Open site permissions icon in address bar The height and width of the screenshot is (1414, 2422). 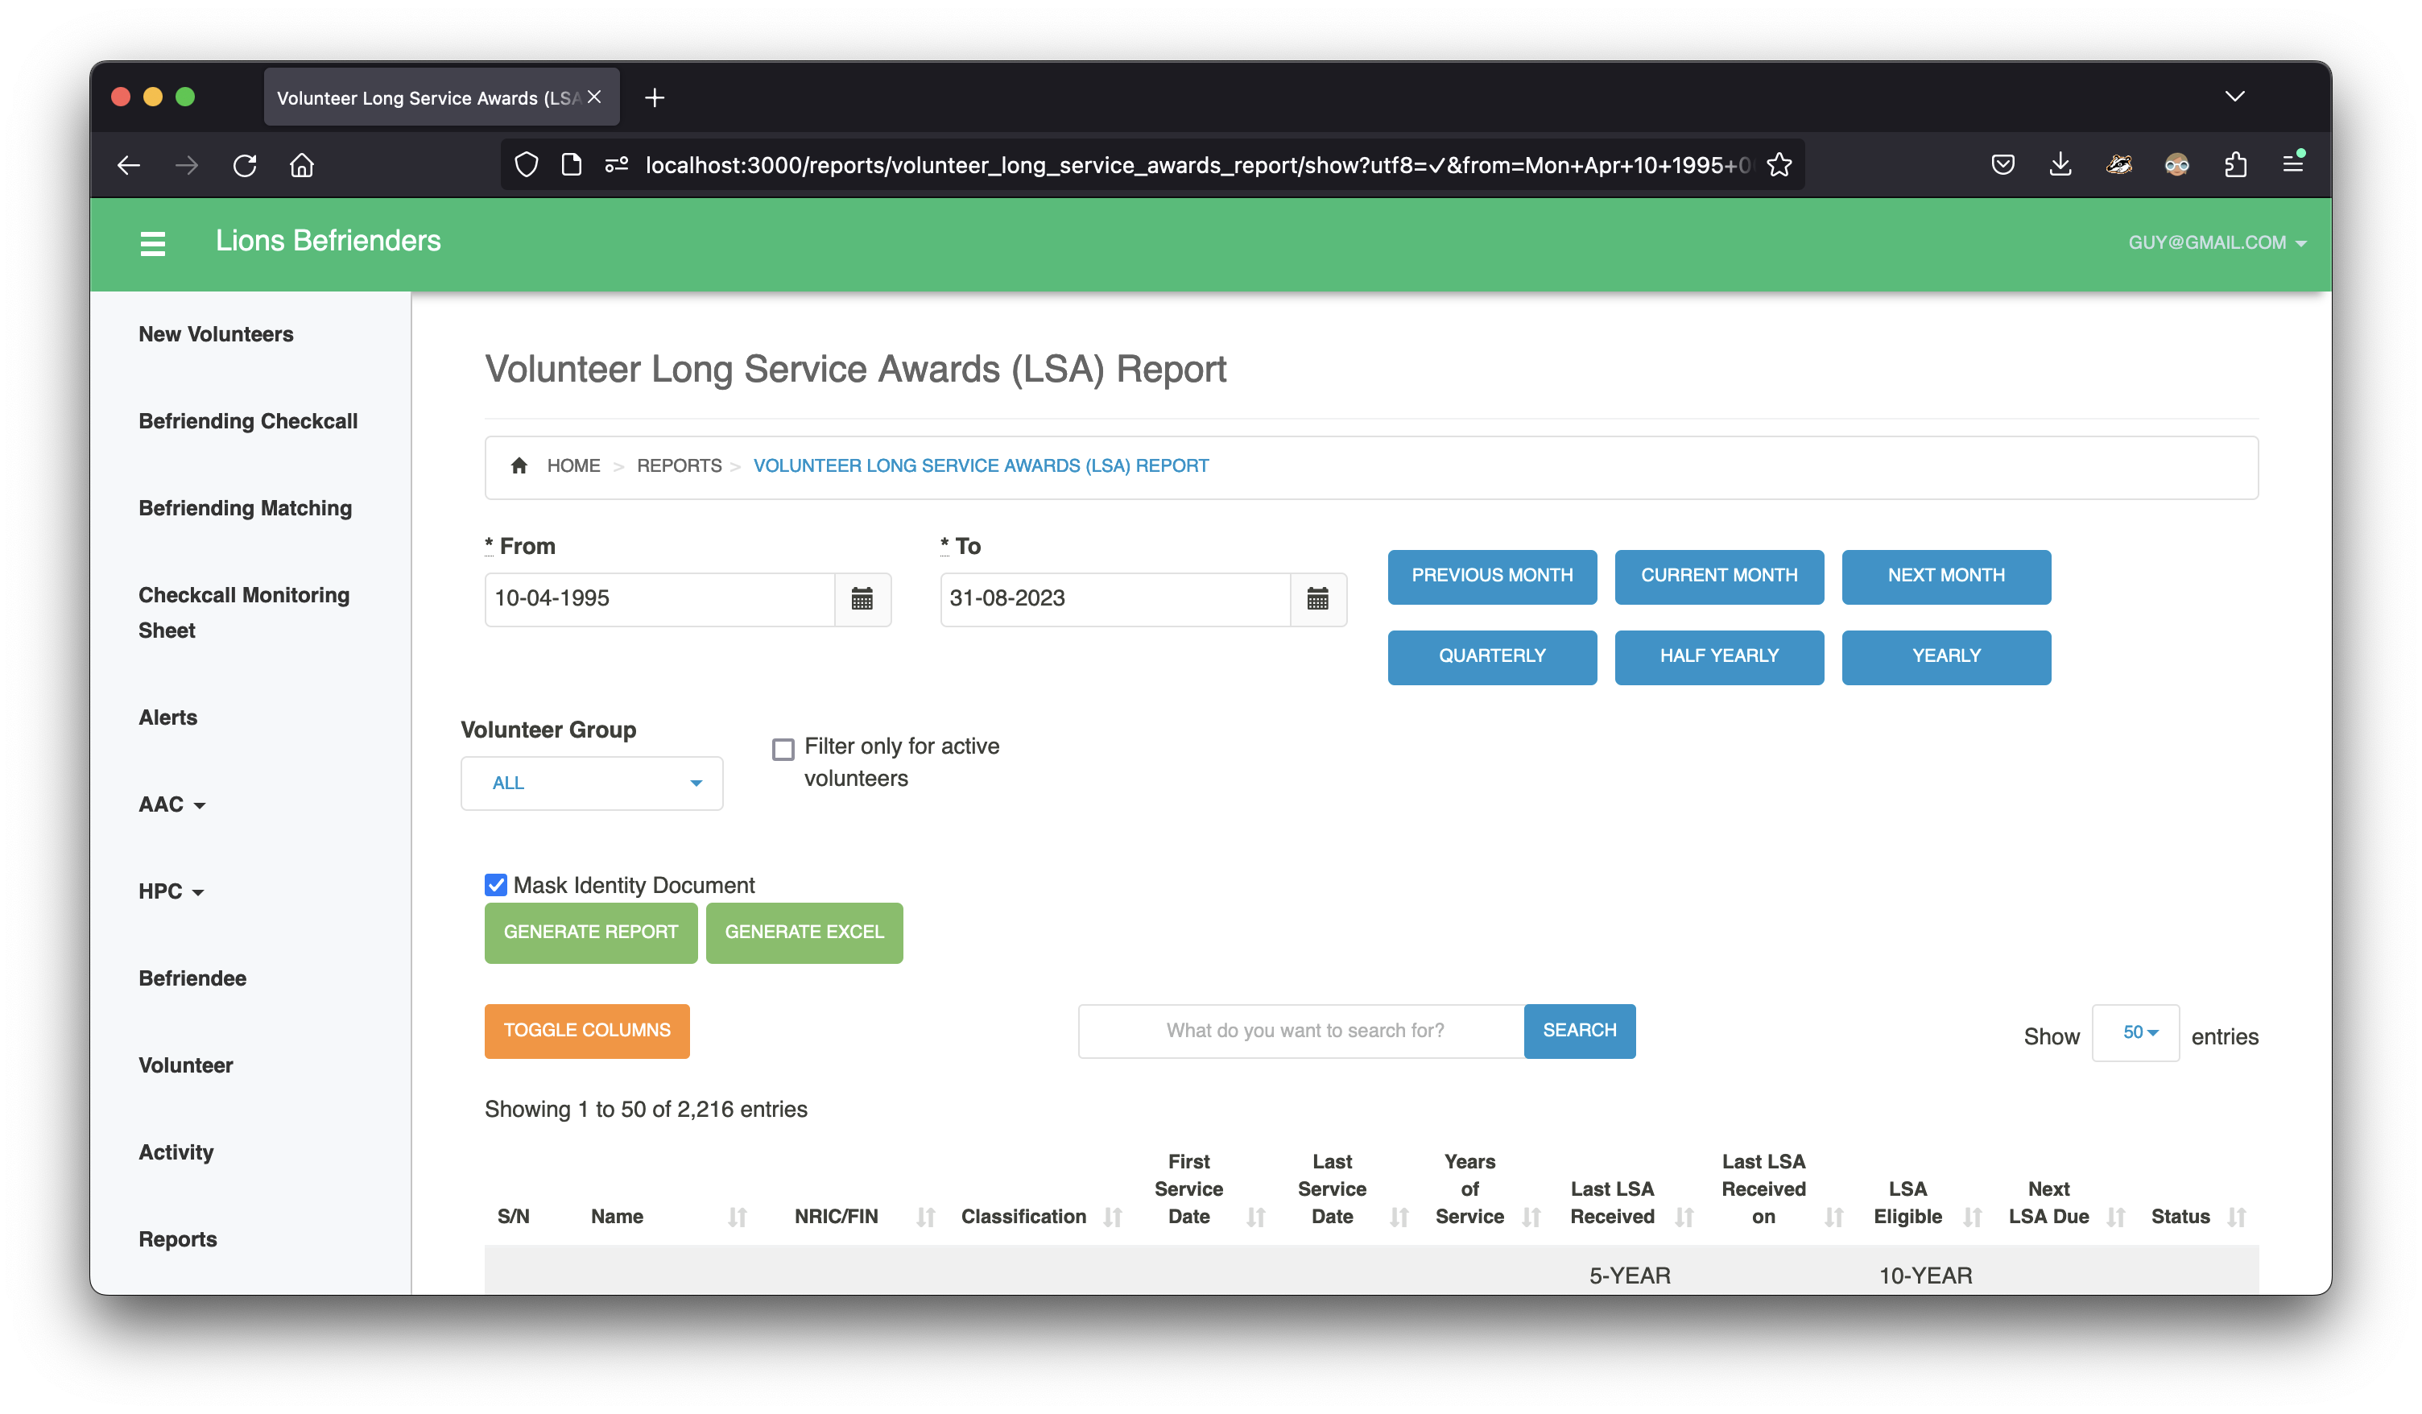click(616, 165)
